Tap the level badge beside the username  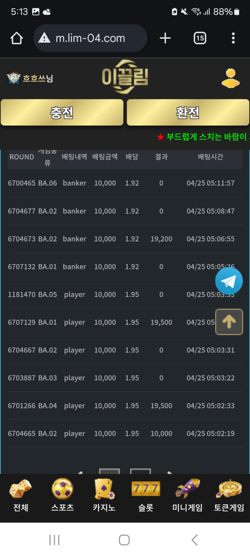[x=14, y=78]
